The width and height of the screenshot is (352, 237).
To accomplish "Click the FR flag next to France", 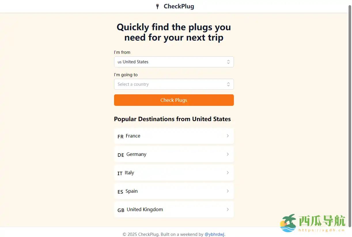I will (x=120, y=137).
